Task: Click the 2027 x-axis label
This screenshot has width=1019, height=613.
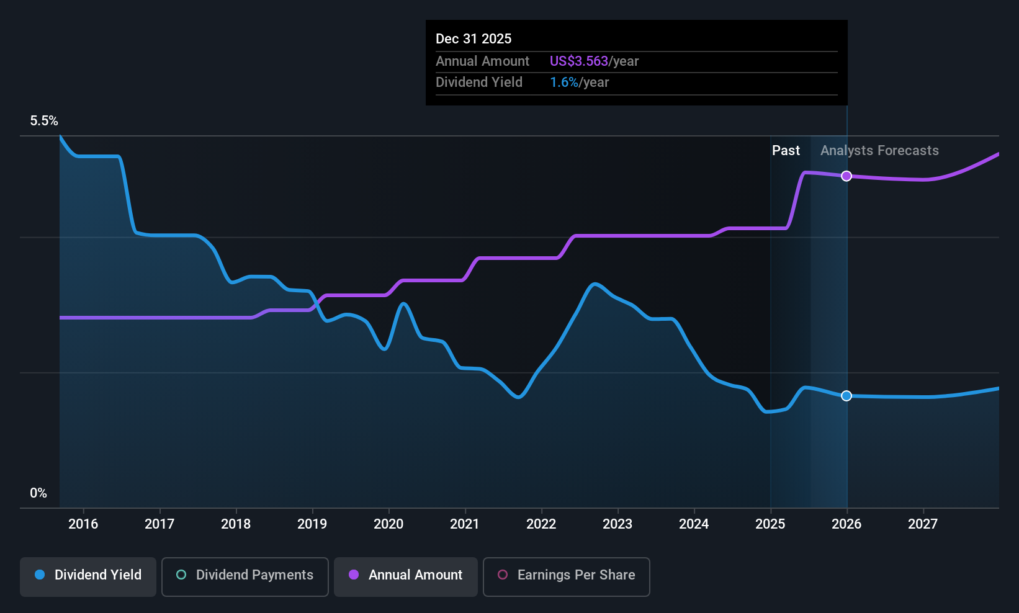Action: coord(923,524)
